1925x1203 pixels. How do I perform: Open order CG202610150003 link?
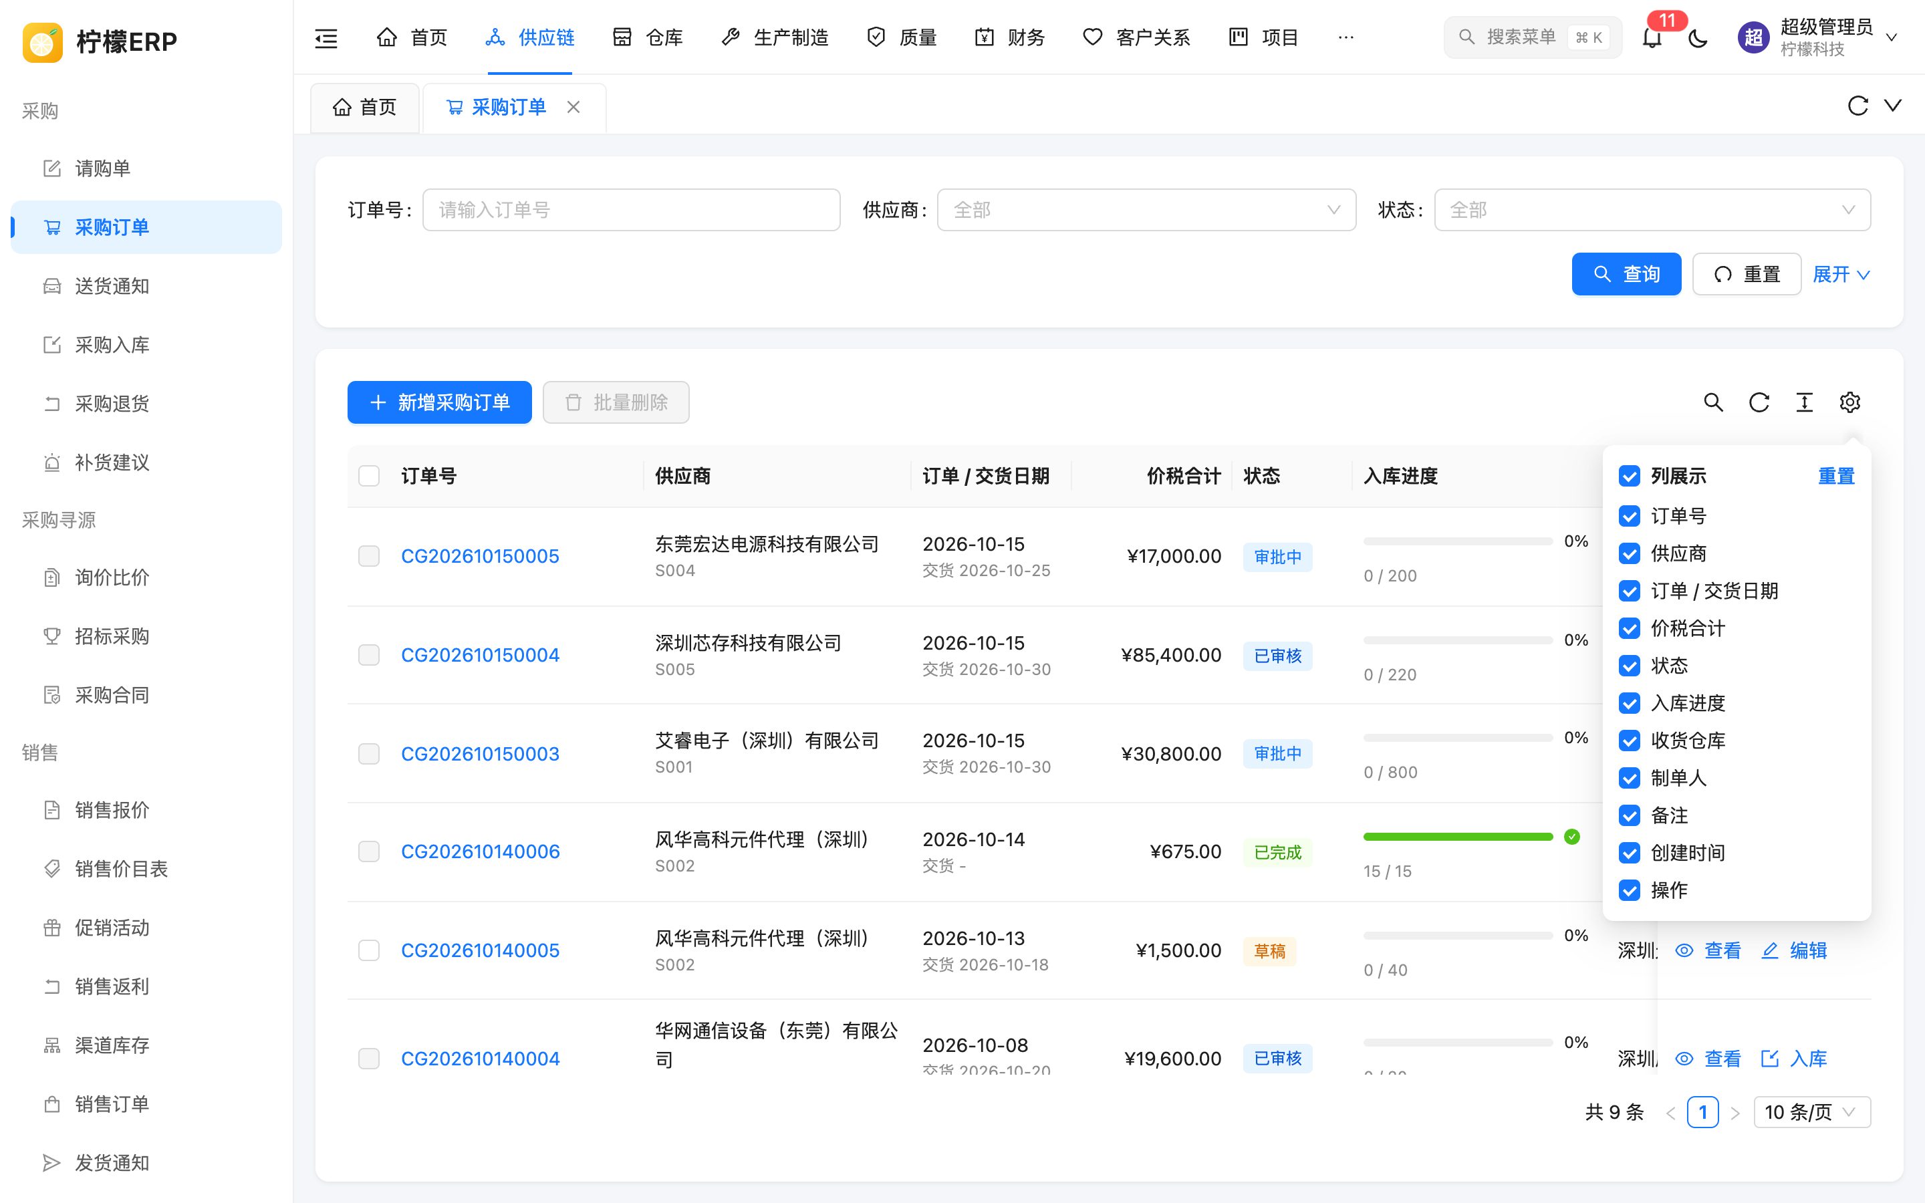tap(480, 753)
